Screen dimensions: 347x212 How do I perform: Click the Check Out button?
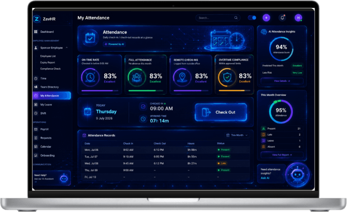[221, 112]
